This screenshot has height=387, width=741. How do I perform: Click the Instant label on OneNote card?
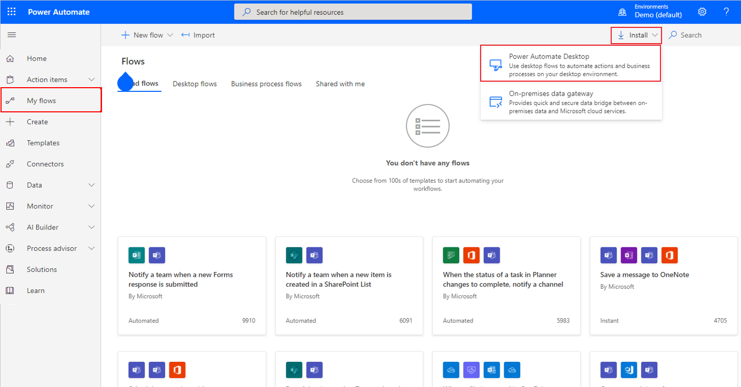[610, 320]
